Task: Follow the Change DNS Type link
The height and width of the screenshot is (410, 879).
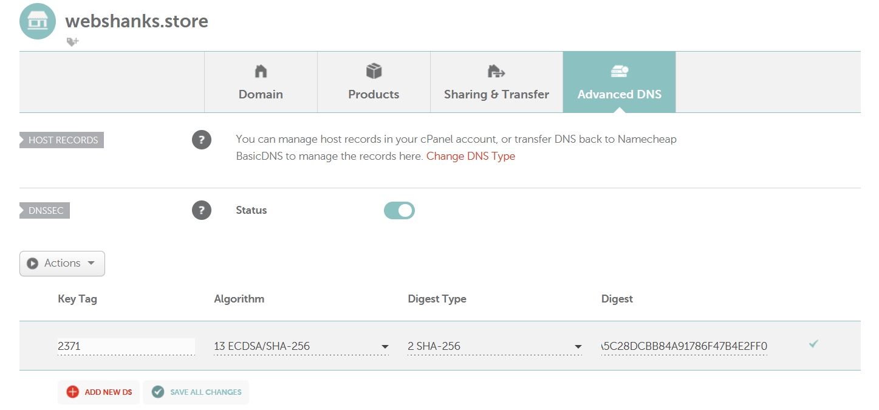Action: pyautogui.click(x=470, y=156)
